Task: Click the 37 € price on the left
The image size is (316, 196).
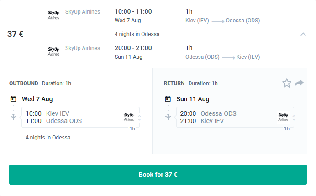Action: [16, 34]
